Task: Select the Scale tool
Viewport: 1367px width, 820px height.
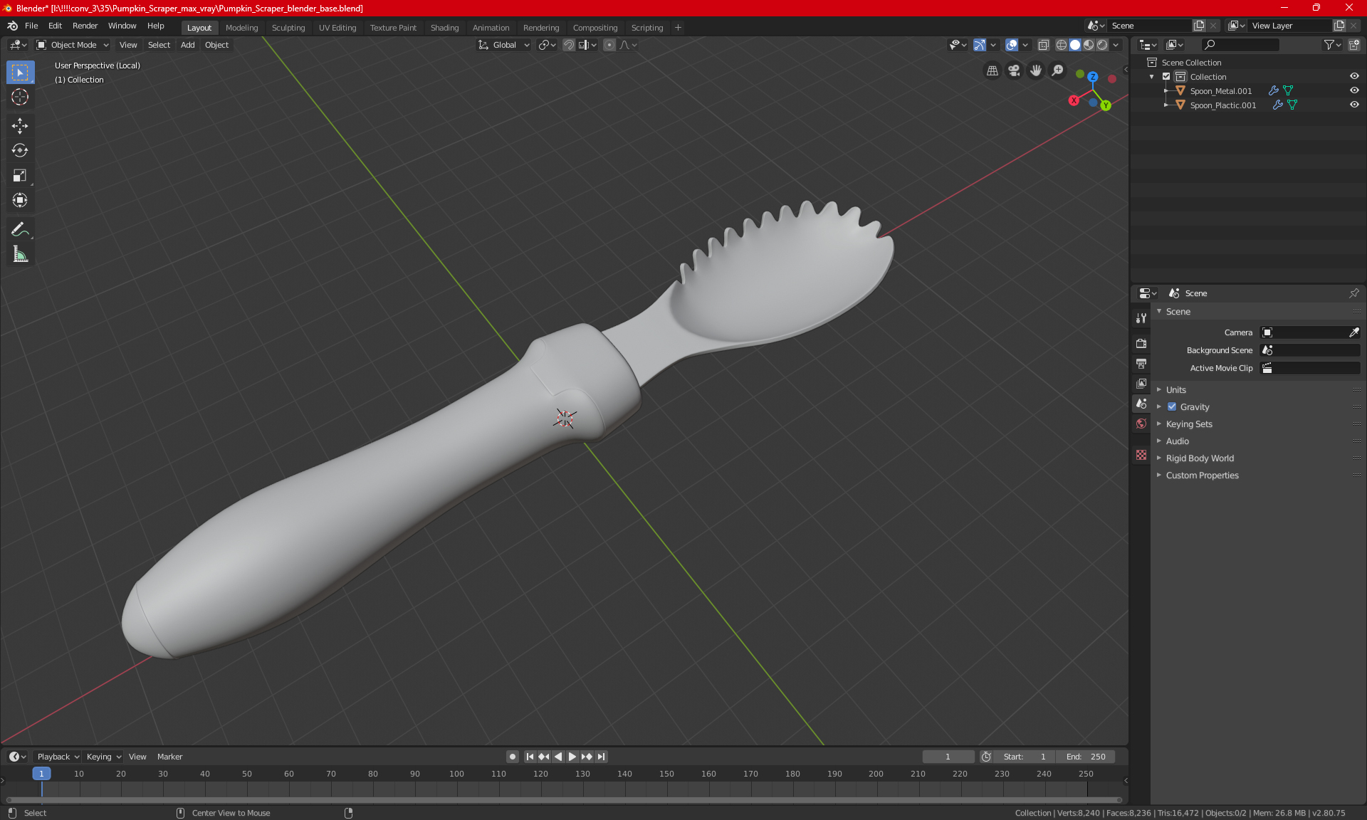Action: point(20,175)
